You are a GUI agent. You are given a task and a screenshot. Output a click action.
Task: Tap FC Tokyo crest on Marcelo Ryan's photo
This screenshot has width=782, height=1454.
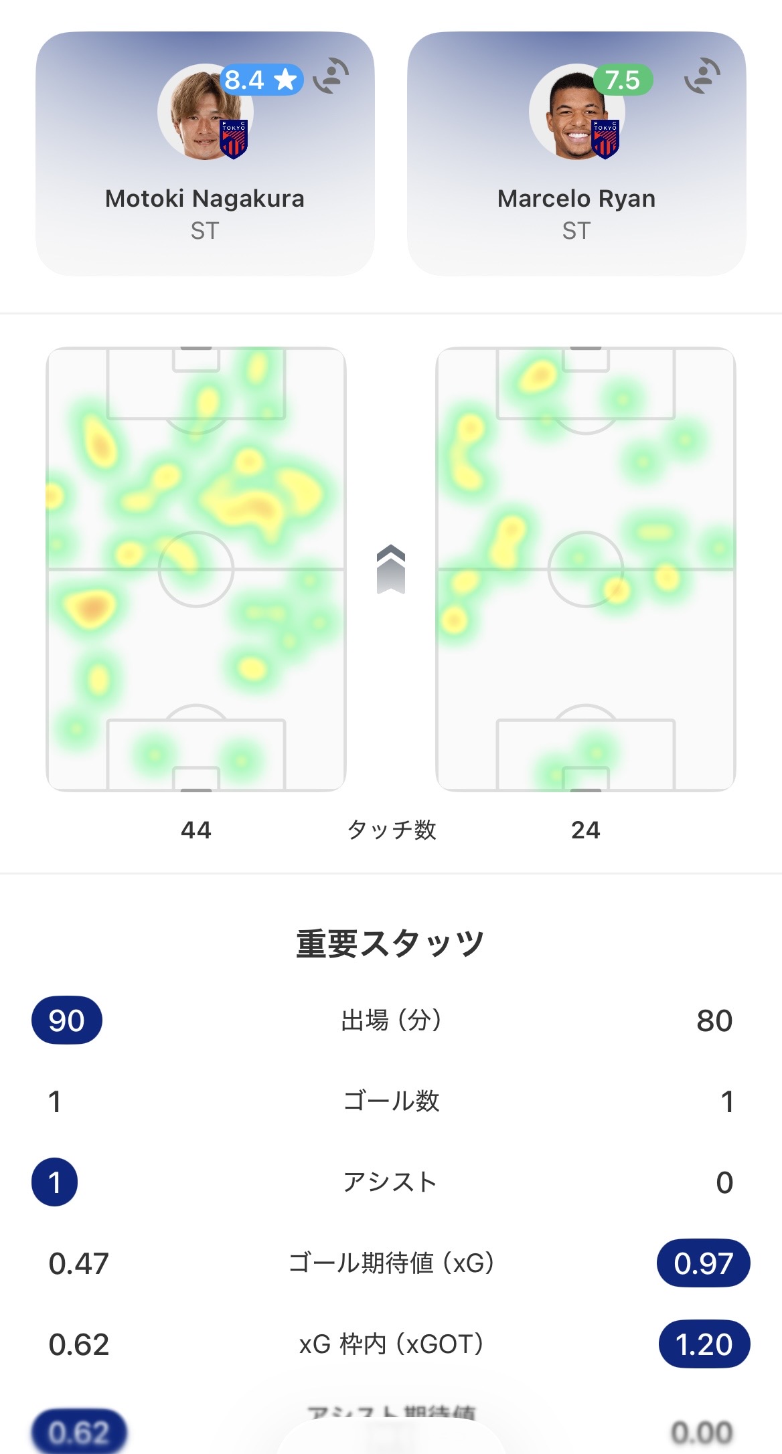[x=605, y=139]
